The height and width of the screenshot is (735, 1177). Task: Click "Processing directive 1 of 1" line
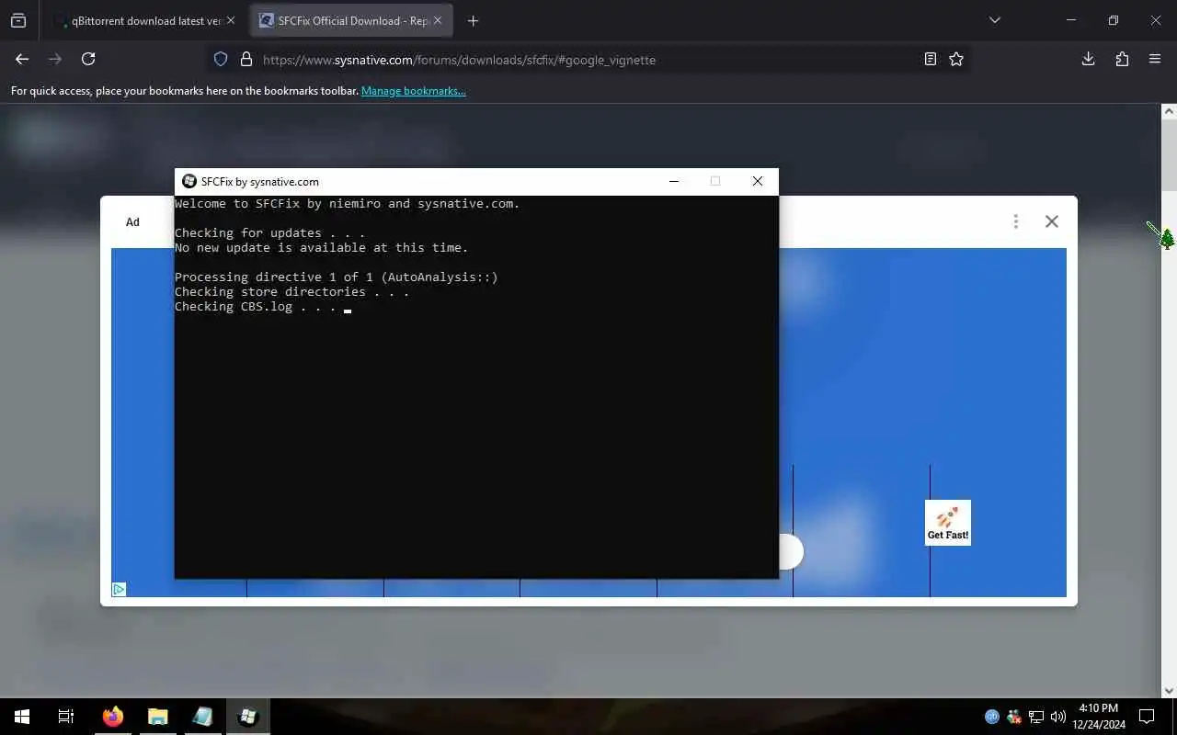pos(336,277)
